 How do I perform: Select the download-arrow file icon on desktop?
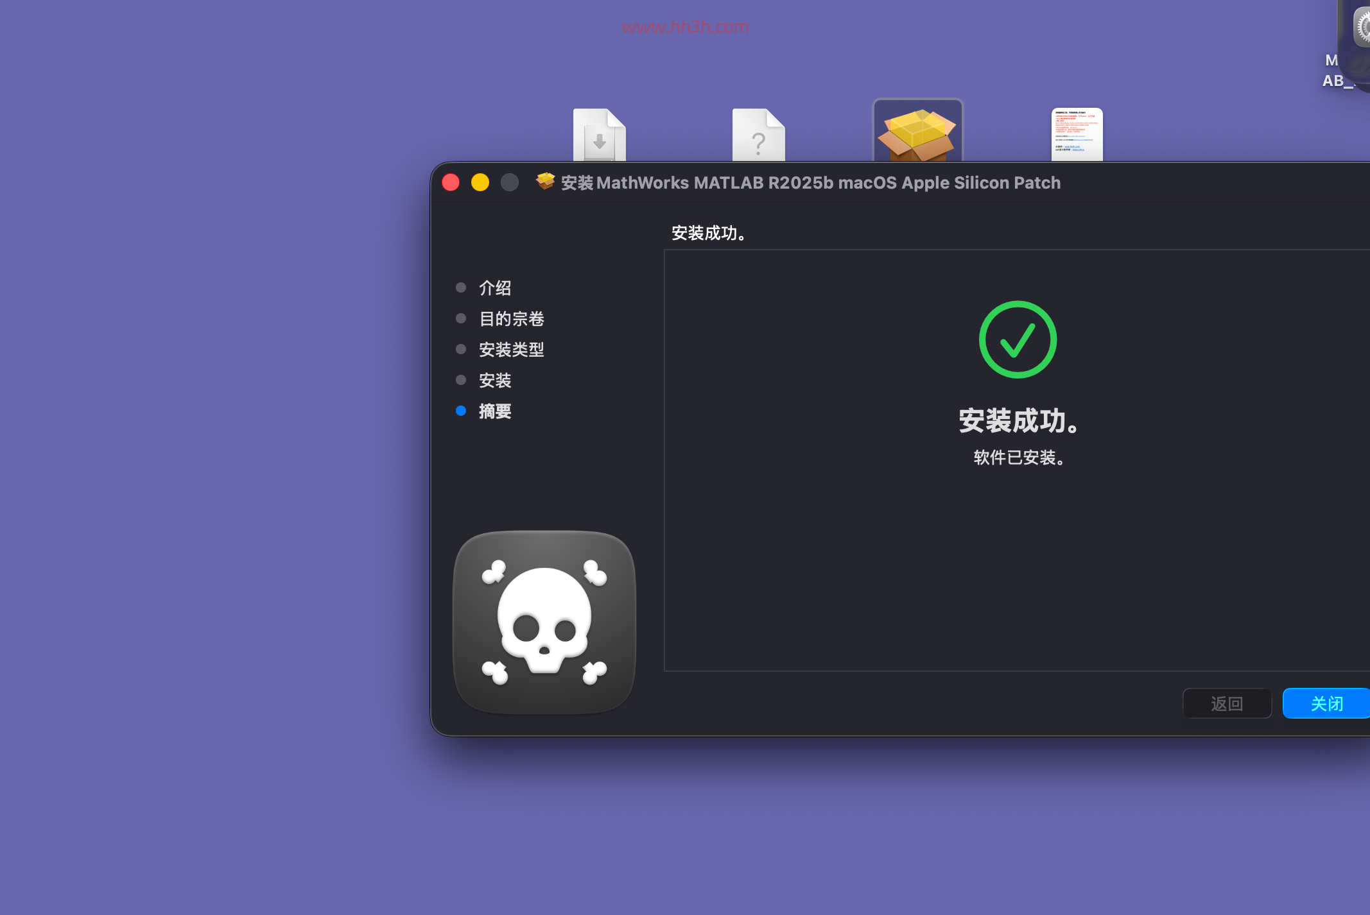[599, 135]
